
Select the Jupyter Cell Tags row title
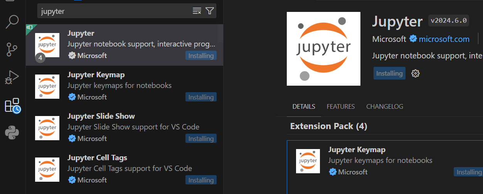coord(97,158)
